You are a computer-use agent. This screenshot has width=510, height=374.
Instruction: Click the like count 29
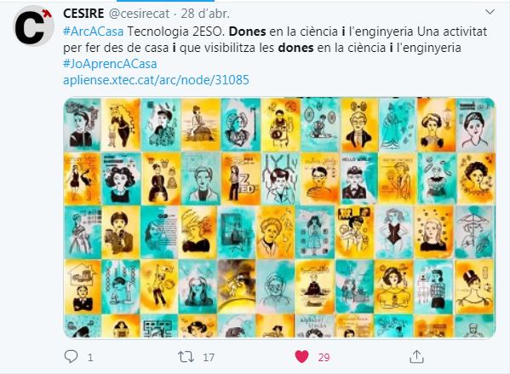point(324,358)
